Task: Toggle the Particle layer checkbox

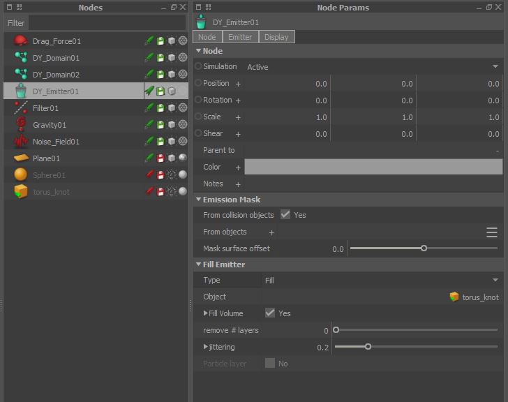Action: [x=270, y=363]
